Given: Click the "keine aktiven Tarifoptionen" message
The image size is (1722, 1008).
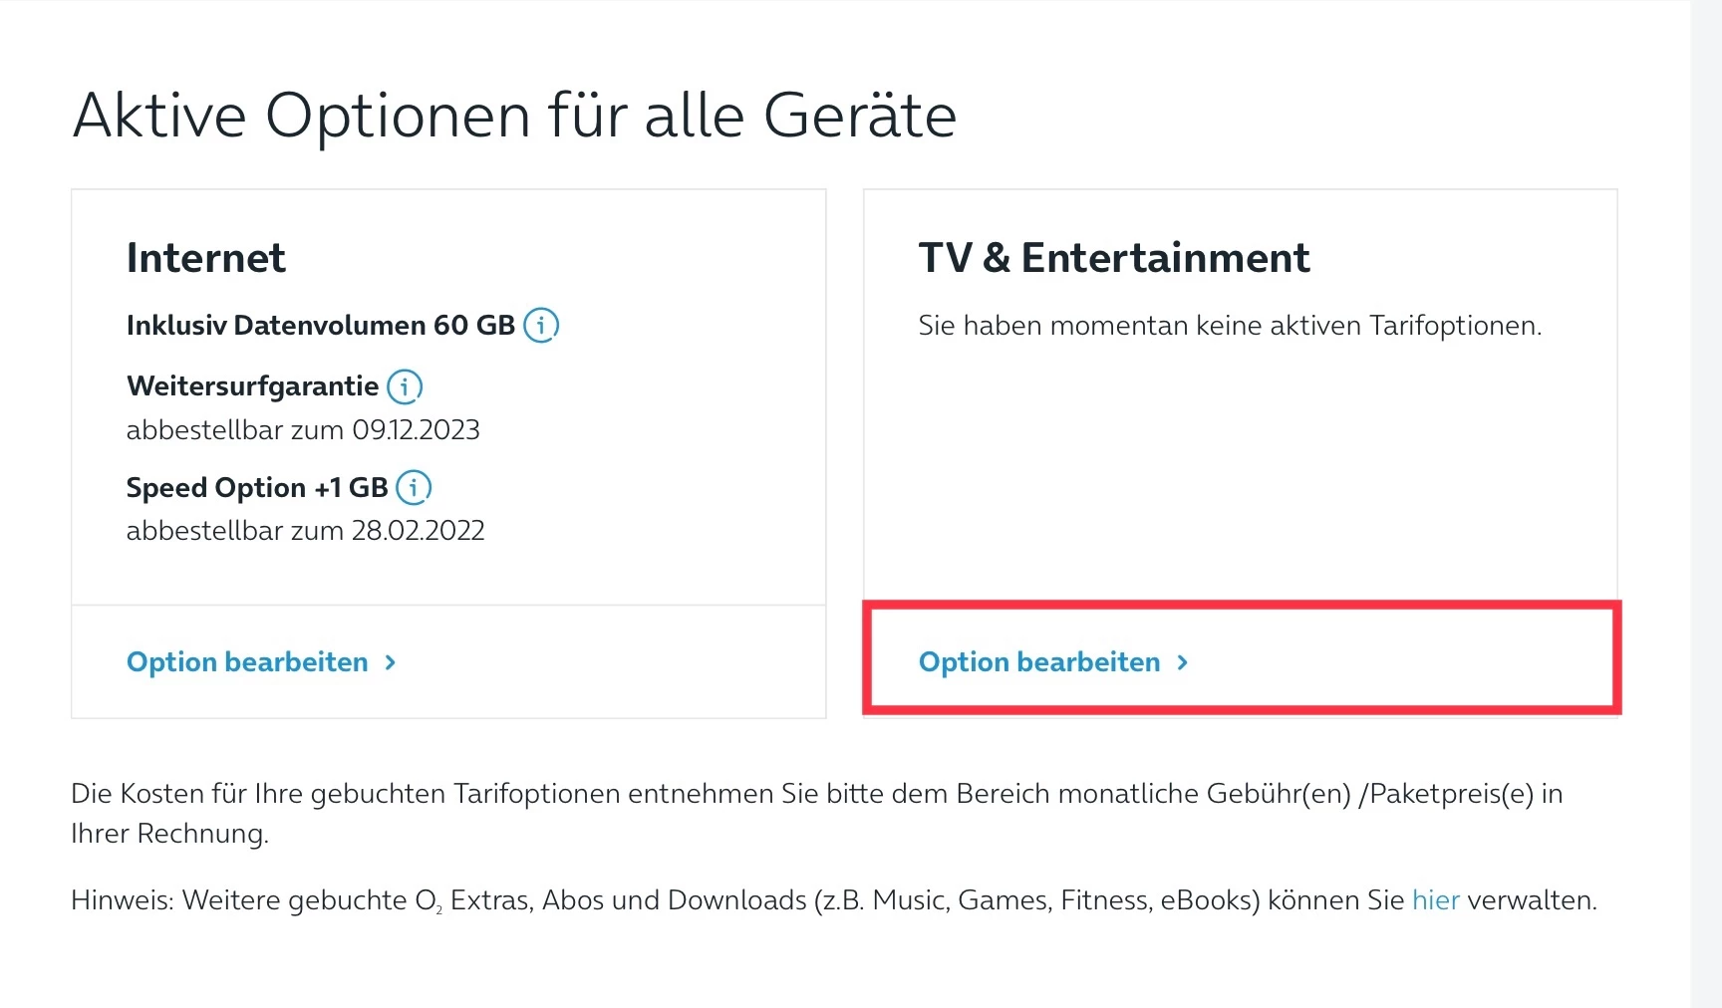Looking at the screenshot, I should (x=1230, y=326).
